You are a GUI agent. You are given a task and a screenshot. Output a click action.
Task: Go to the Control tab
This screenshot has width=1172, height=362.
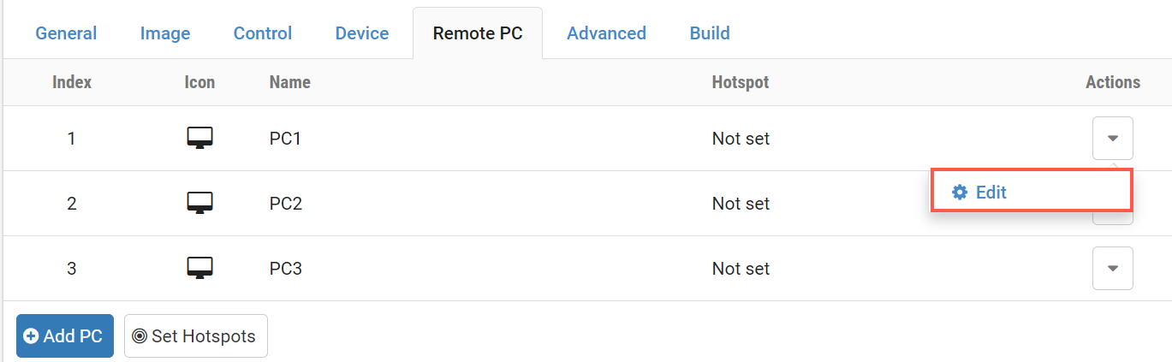tap(263, 33)
